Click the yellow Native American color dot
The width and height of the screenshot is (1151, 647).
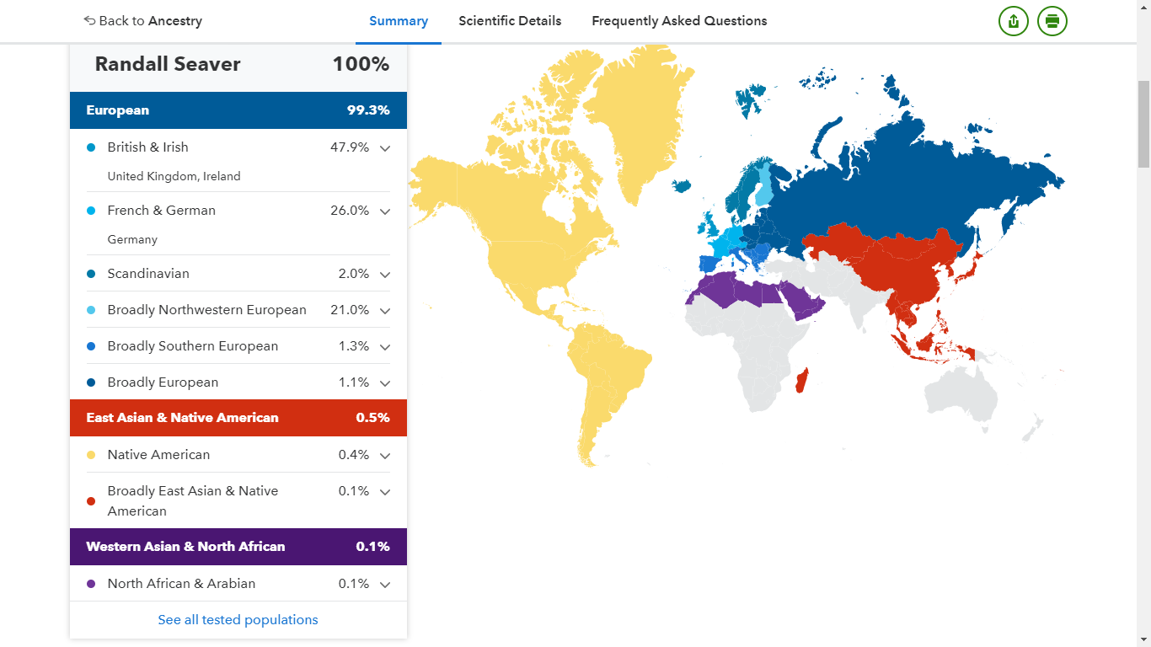(x=91, y=456)
